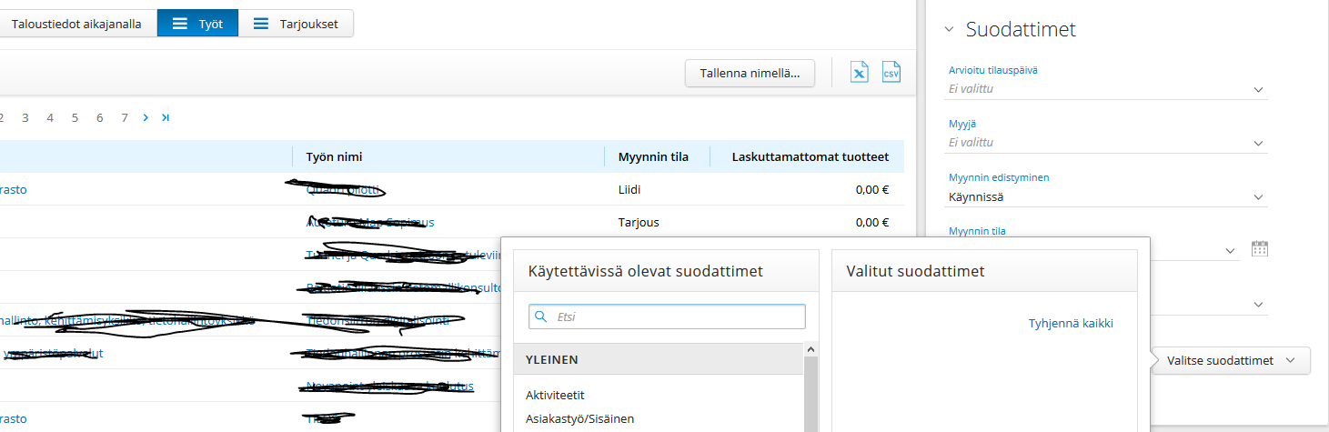This screenshot has width=1329, height=432.
Task: Open Arvioitu tilauspäivä dropdown
Action: pyautogui.click(x=1107, y=89)
